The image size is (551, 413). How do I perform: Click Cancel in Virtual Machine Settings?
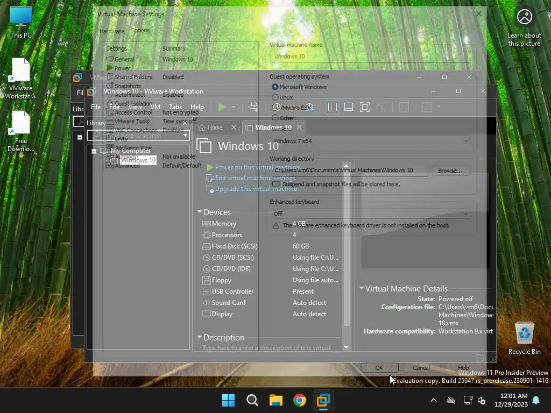pyautogui.click(x=421, y=368)
